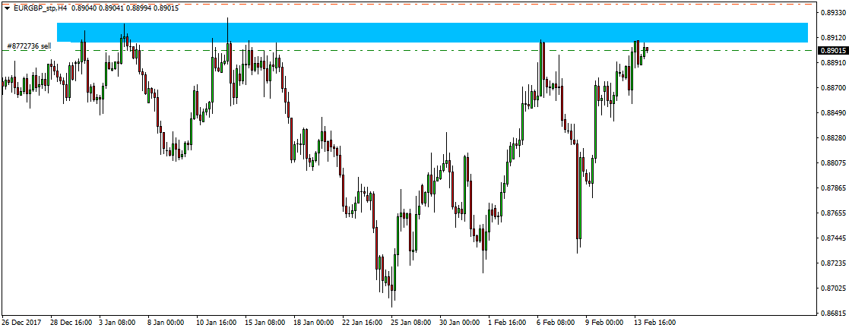This screenshot has height=331, width=849.
Task: Click the 0.86815 price scale label
Action: 832,313
